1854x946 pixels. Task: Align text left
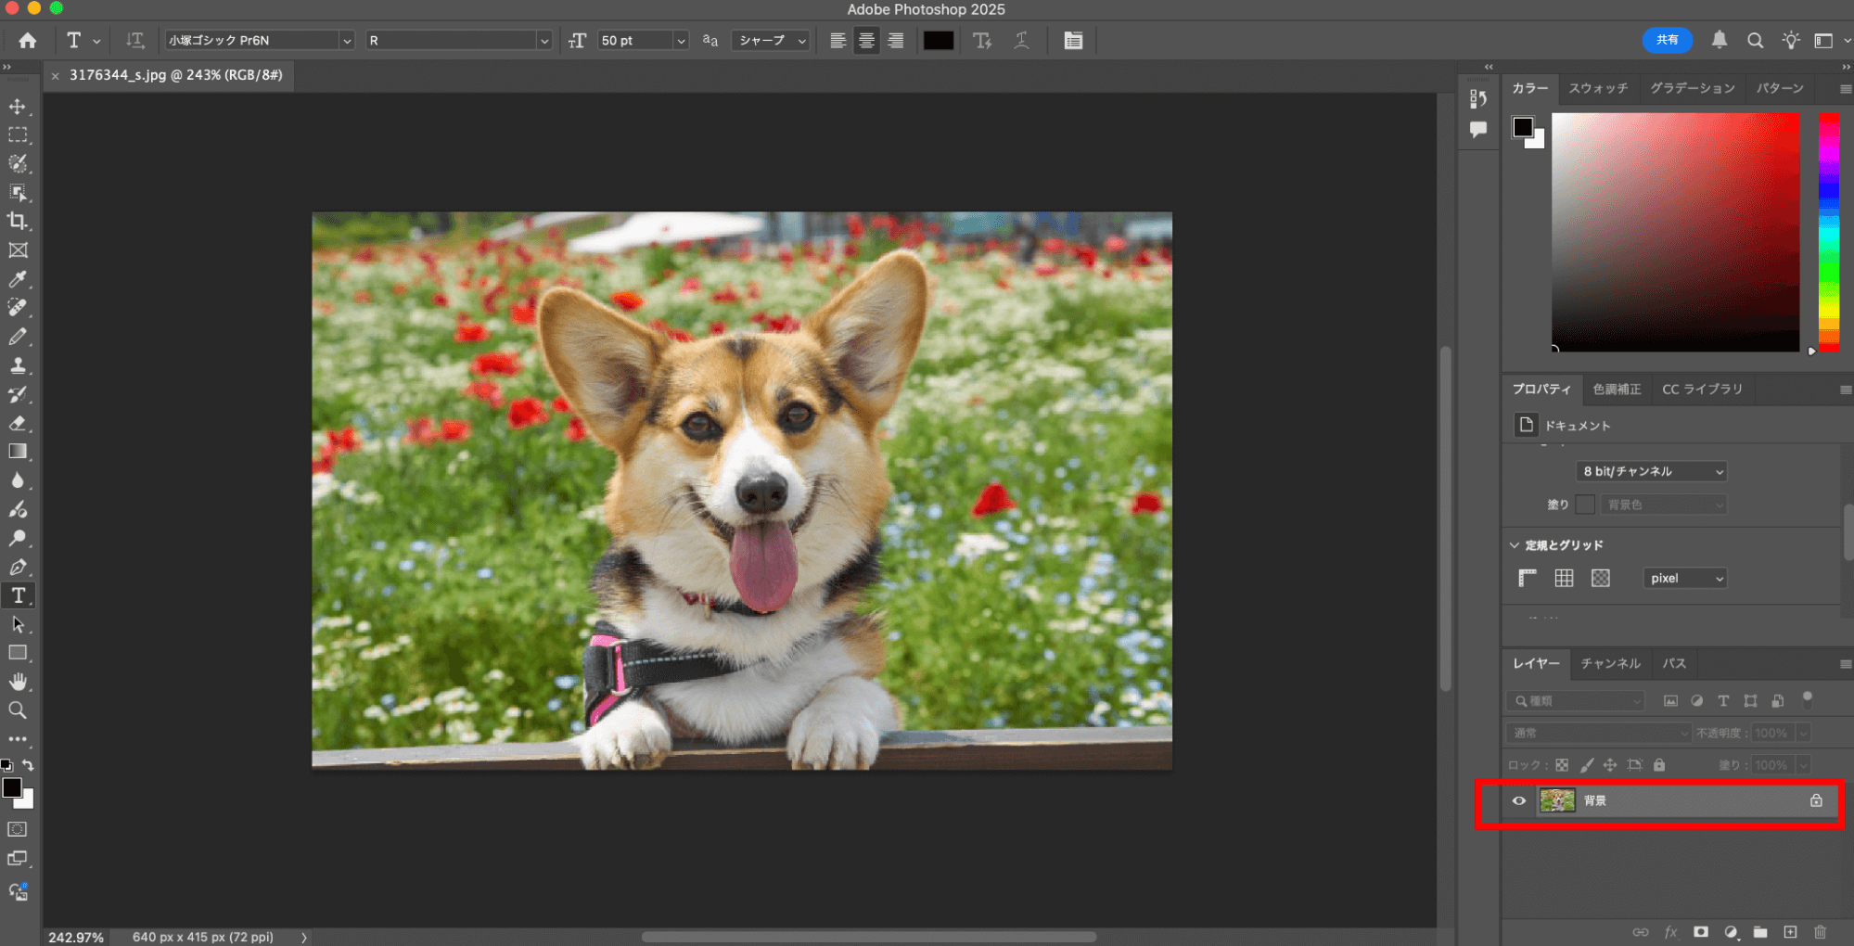837,40
